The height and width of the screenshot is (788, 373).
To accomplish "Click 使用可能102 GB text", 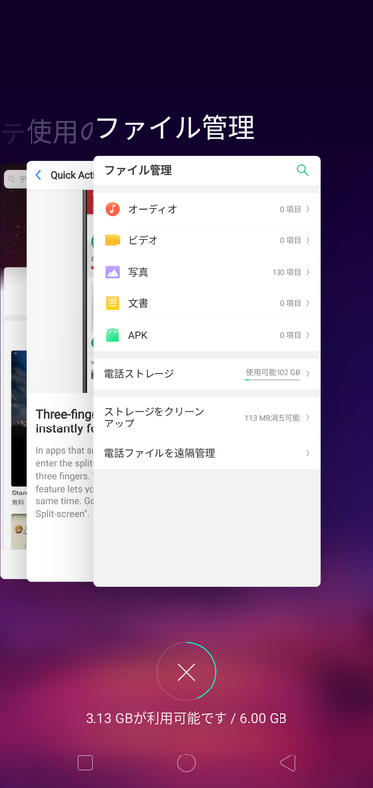I will [x=273, y=373].
